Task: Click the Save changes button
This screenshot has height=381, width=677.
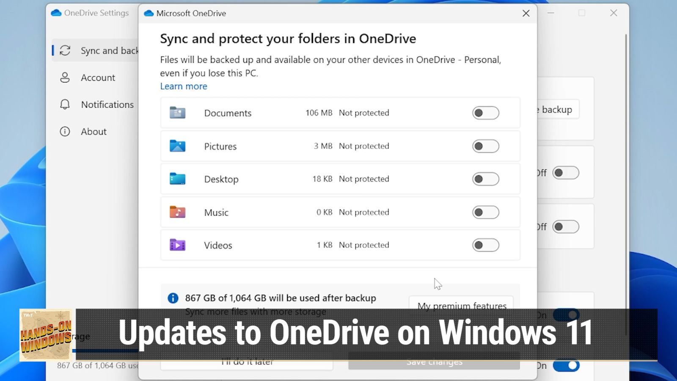Action: coord(434,362)
